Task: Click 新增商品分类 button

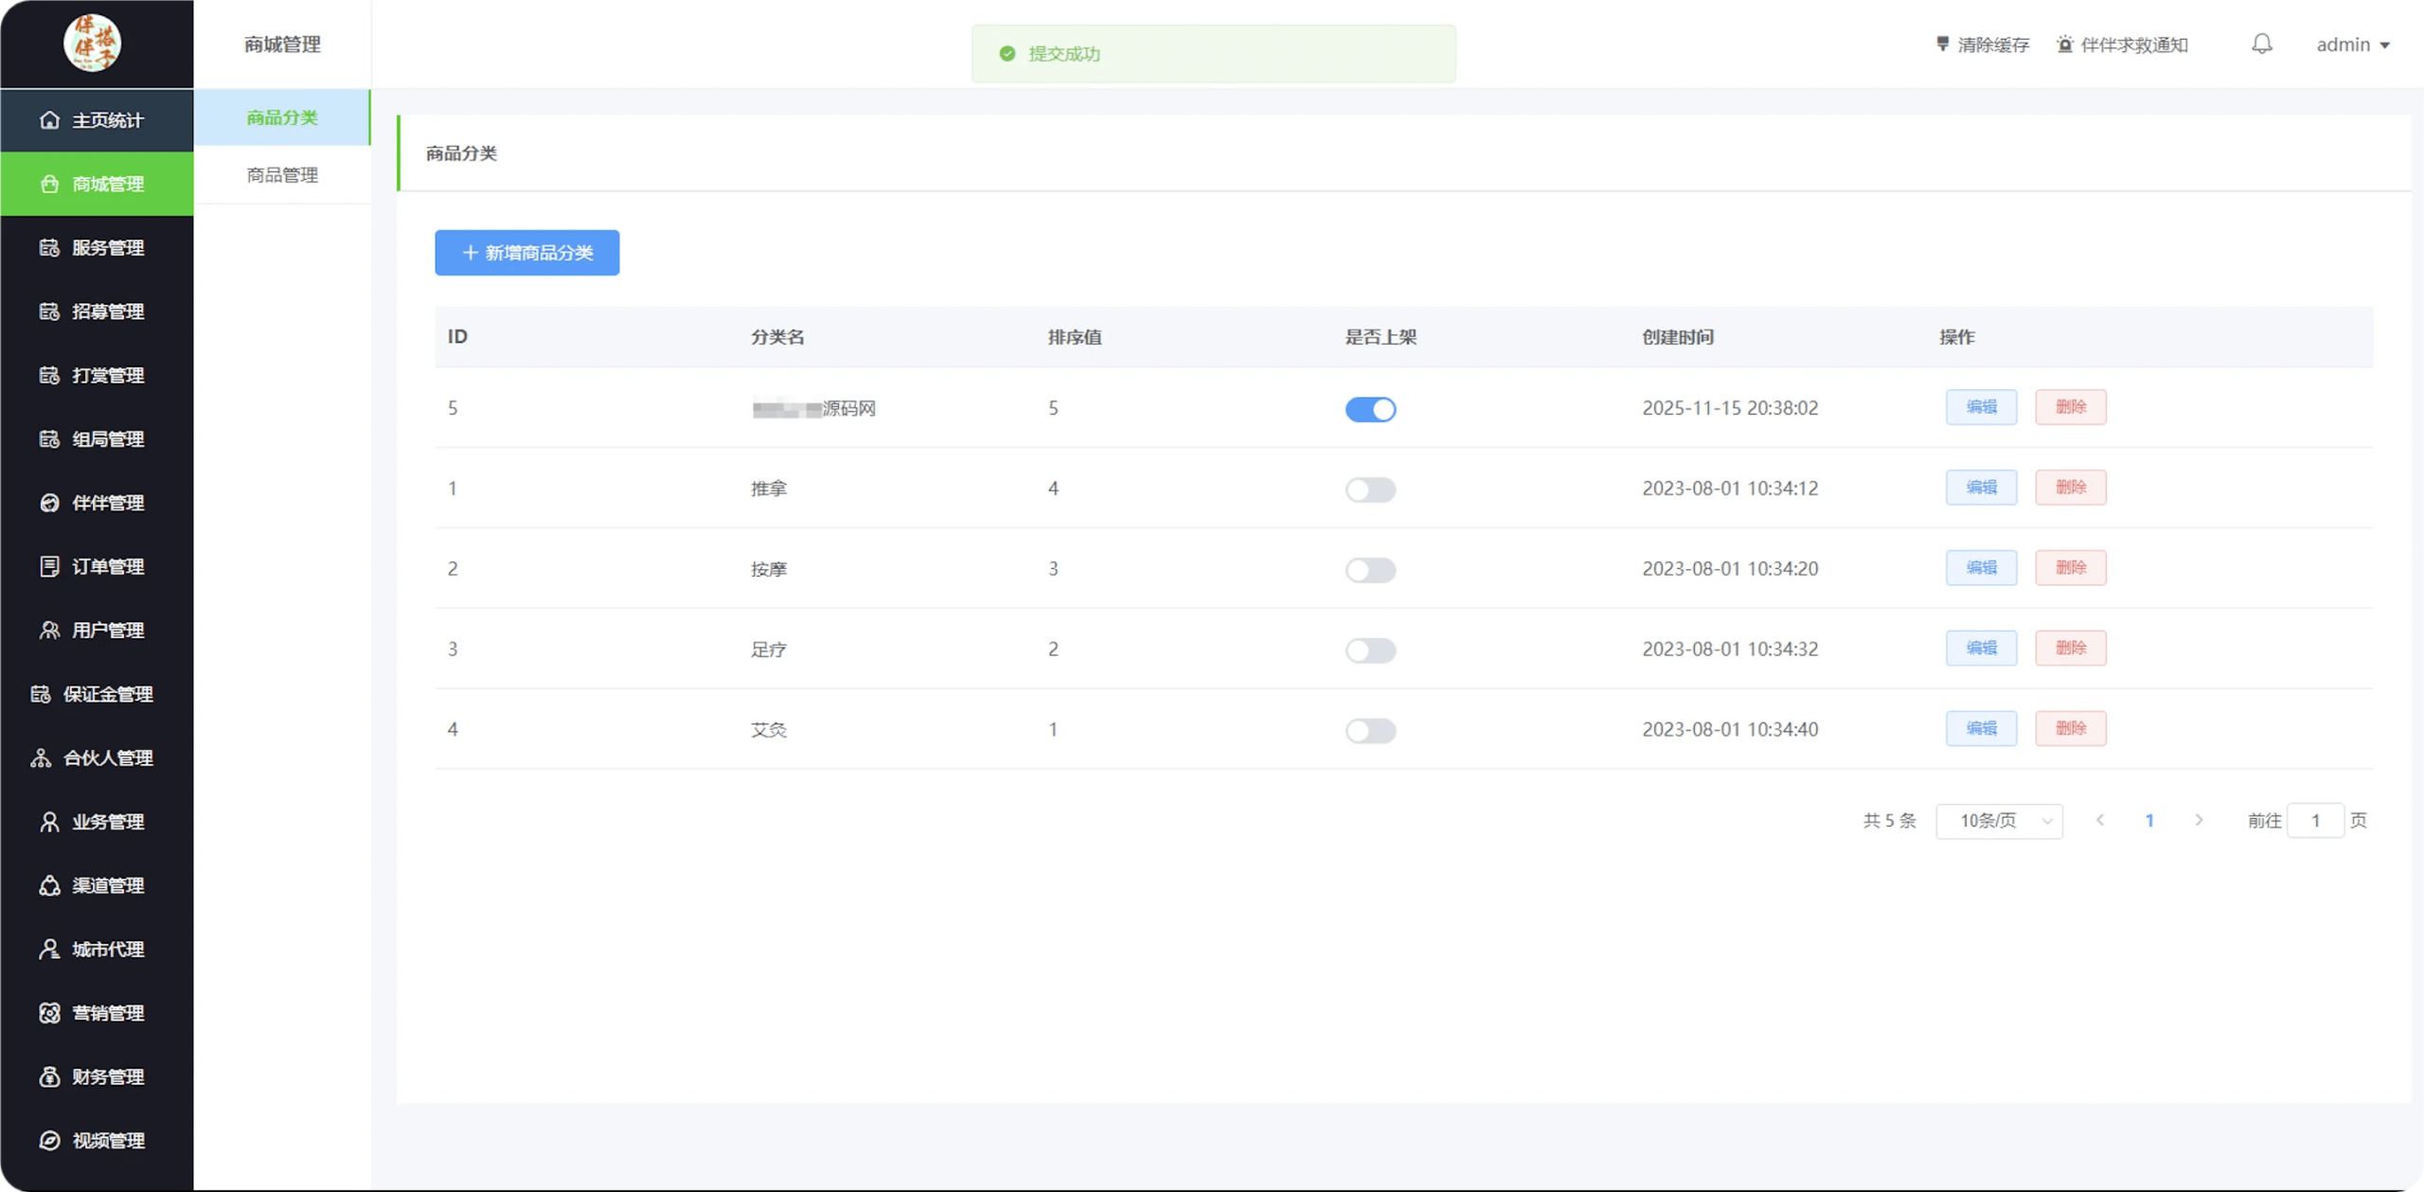Action: point(526,253)
